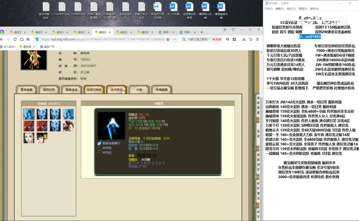The image size is (359, 221).
Task: Click the large 剑精灵 pet image
Action: [111, 126]
